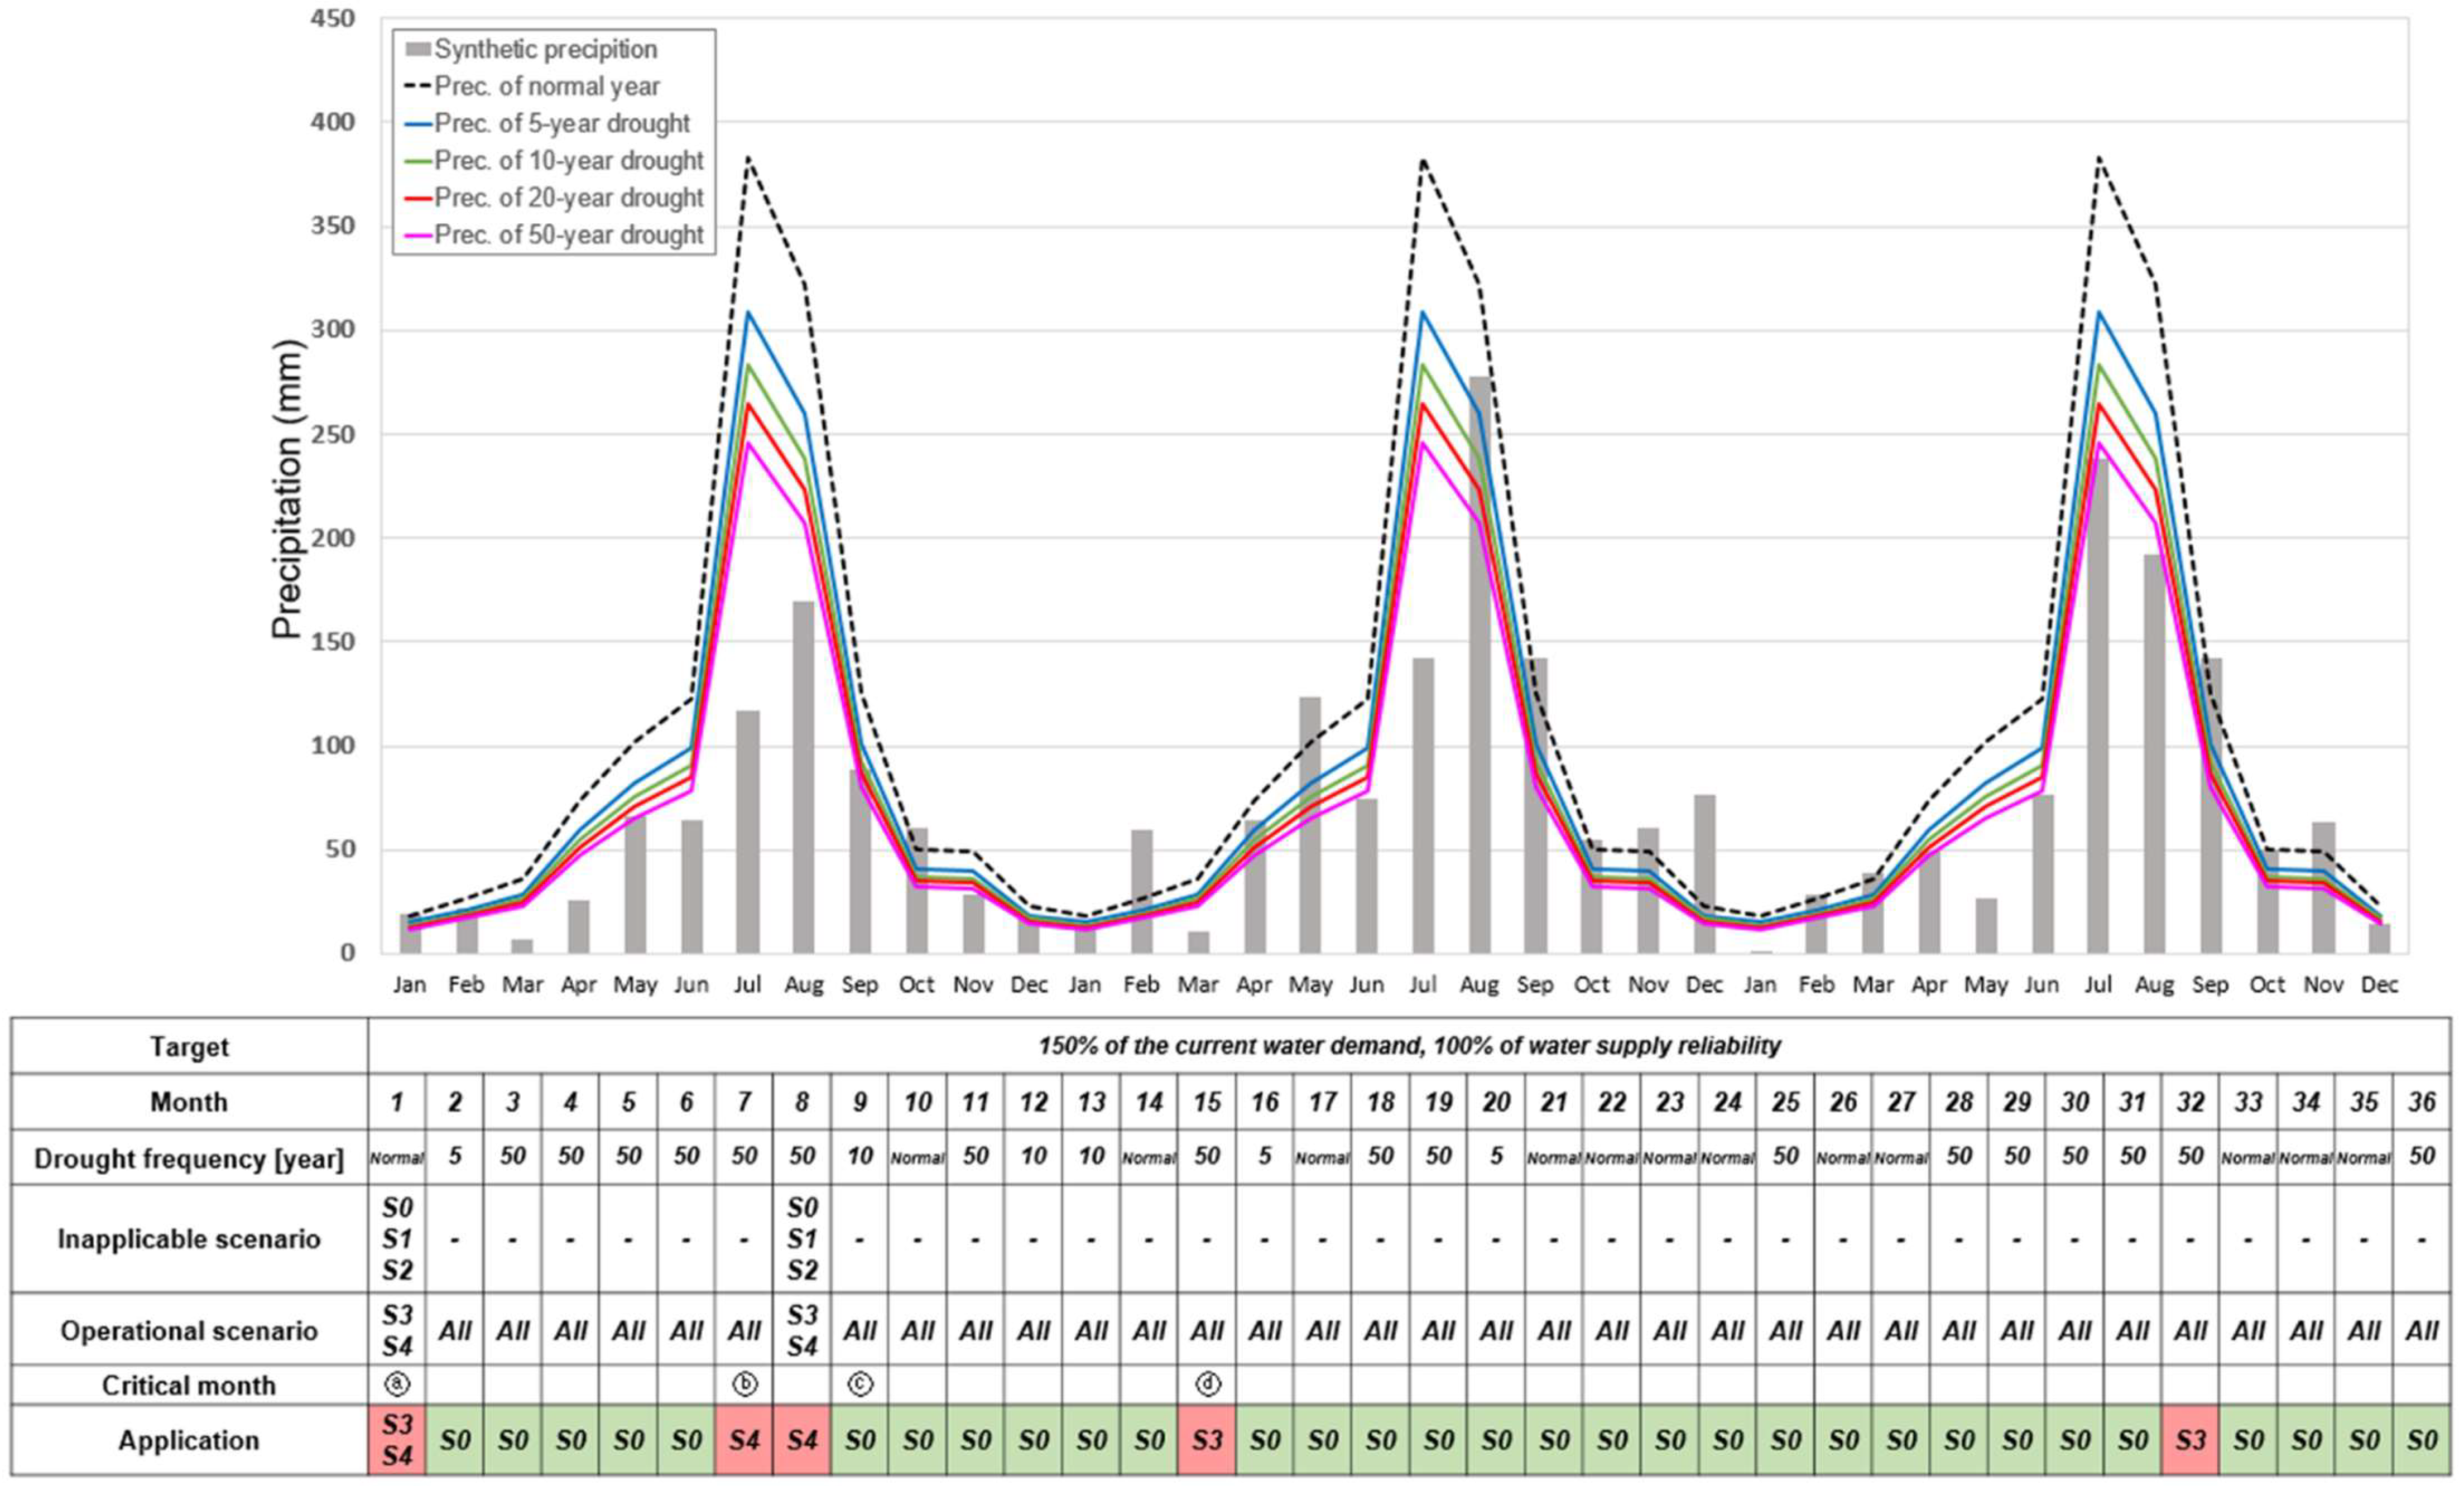The image size is (2464, 1486).
Task: Click the Precipitation (mm) axis title
Action: click(287, 489)
